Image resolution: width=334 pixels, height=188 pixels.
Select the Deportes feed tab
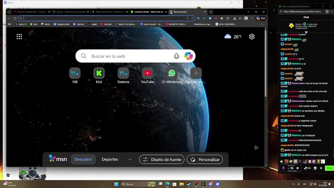tap(110, 159)
